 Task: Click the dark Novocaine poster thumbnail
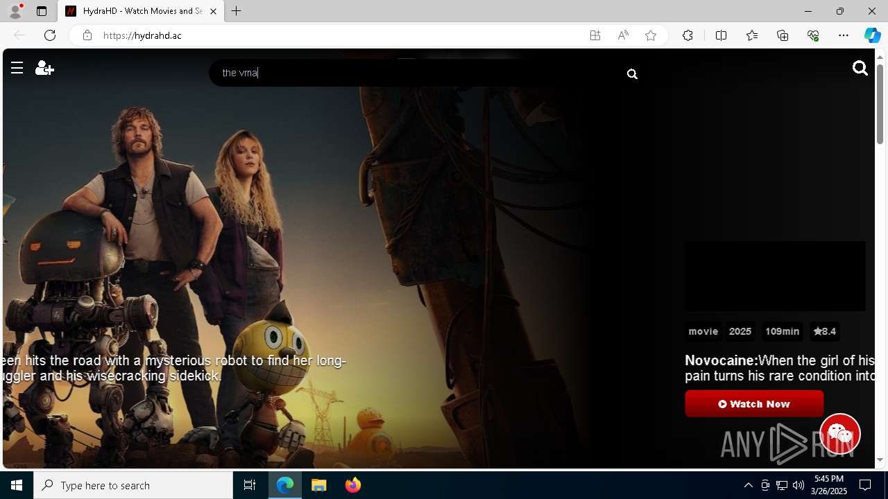775,276
